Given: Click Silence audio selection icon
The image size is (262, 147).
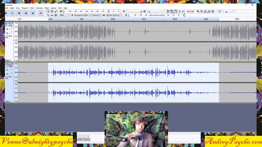Looking at the screenshot, I should [183, 11].
